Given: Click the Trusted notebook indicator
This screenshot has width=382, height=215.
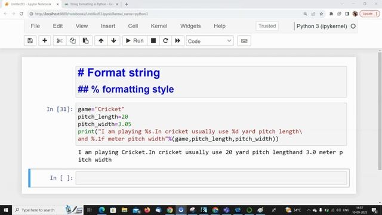Looking at the screenshot, I should pyautogui.click(x=267, y=26).
